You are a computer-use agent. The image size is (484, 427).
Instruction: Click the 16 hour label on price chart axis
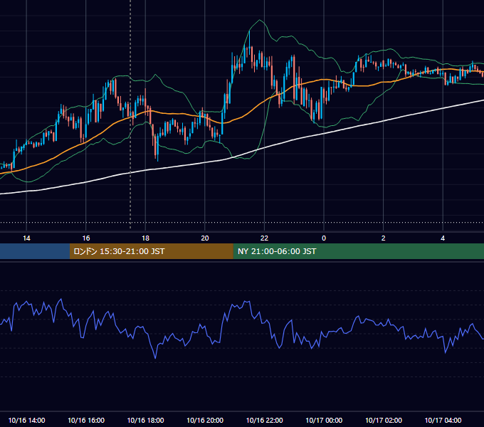pyautogui.click(x=86, y=238)
